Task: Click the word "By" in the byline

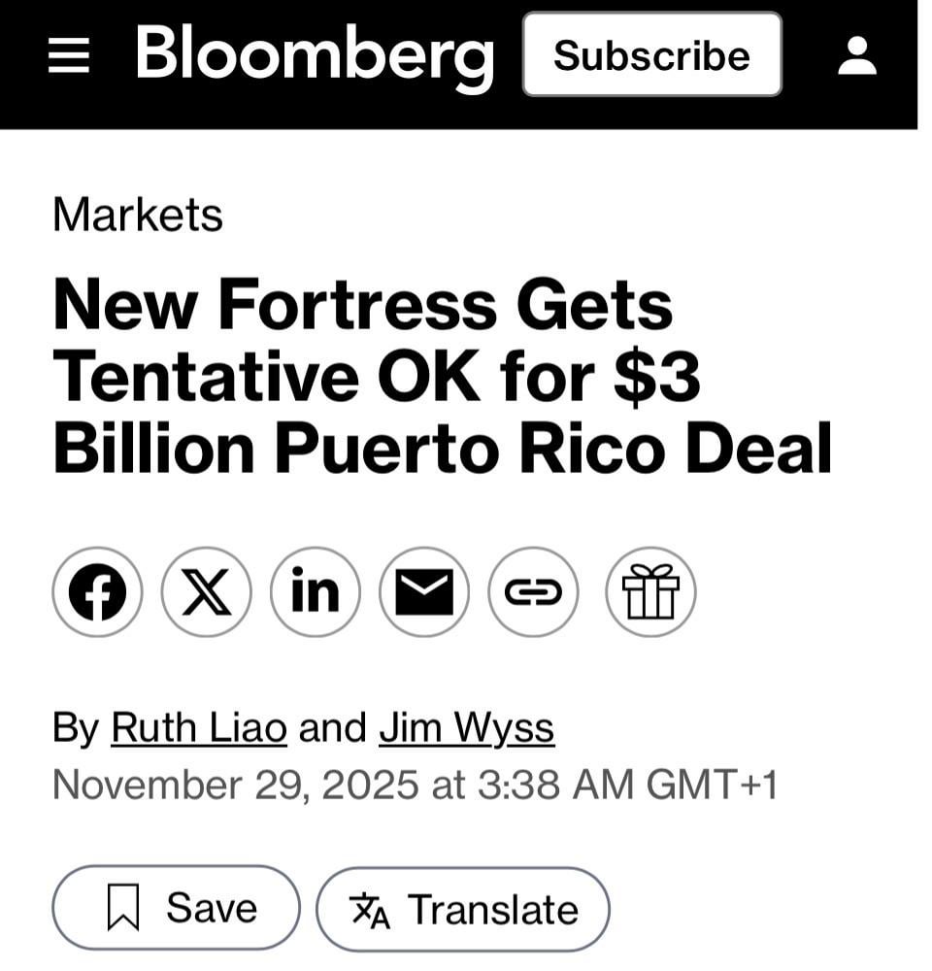Action: (76, 727)
